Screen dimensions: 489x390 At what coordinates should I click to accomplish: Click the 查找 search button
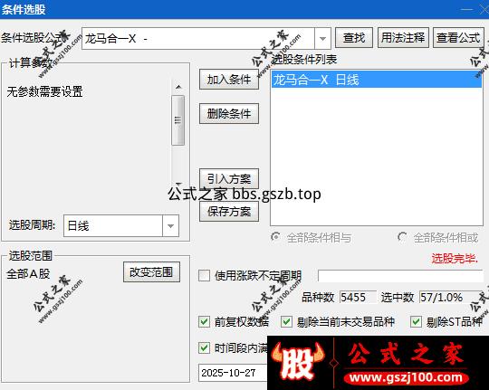coord(354,38)
